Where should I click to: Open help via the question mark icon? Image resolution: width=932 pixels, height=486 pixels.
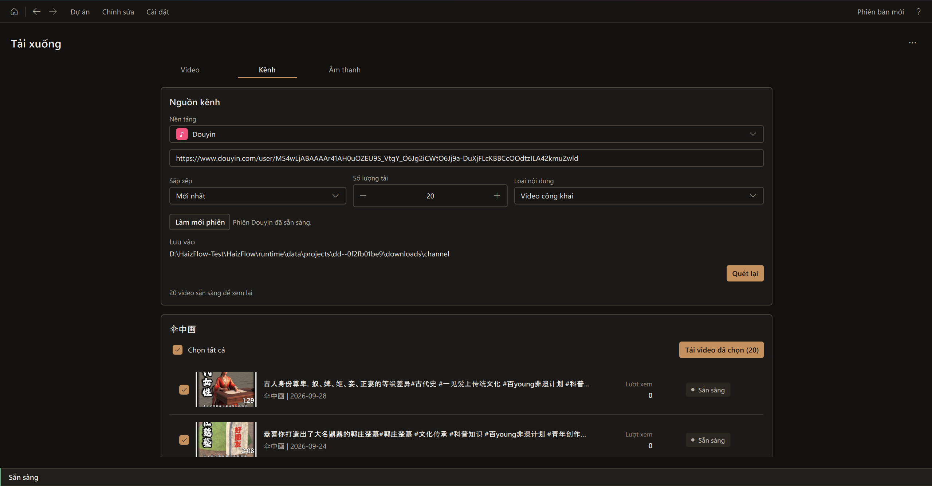pyautogui.click(x=919, y=12)
